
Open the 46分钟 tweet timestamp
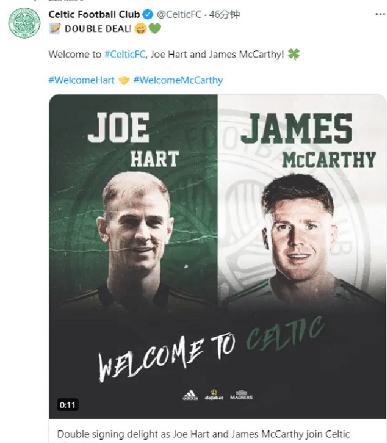[x=224, y=14]
